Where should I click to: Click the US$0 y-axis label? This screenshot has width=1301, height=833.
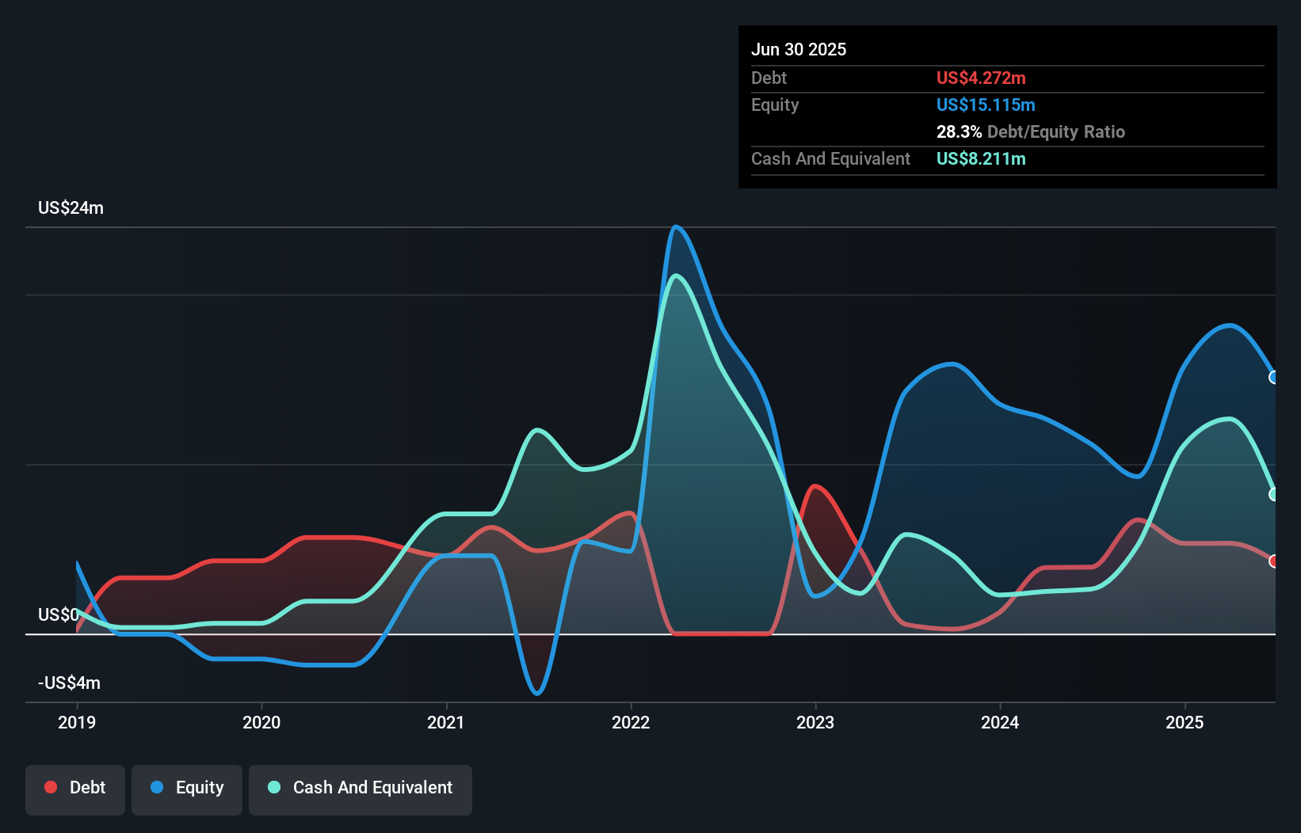[58, 615]
